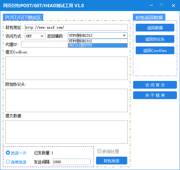Send packet with 封包发送 button

click(111, 161)
